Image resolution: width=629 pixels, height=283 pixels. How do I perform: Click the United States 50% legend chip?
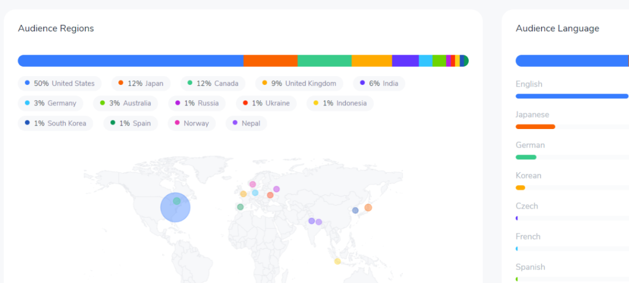pos(59,83)
